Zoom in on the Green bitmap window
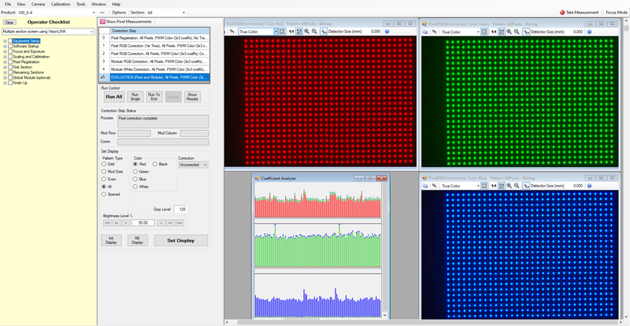Screen dimensions: 630x326 [x=509, y=31]
